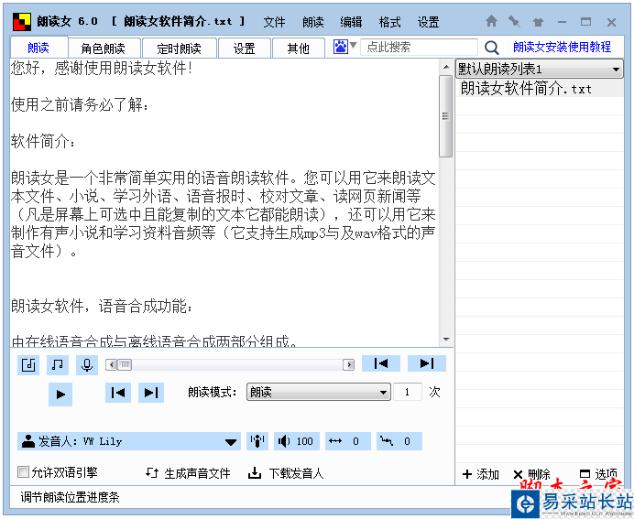The height and width of the screenshot is (519, 634).
Task: Switch to the 角色朗读 tab
Action: pos(104,49)
